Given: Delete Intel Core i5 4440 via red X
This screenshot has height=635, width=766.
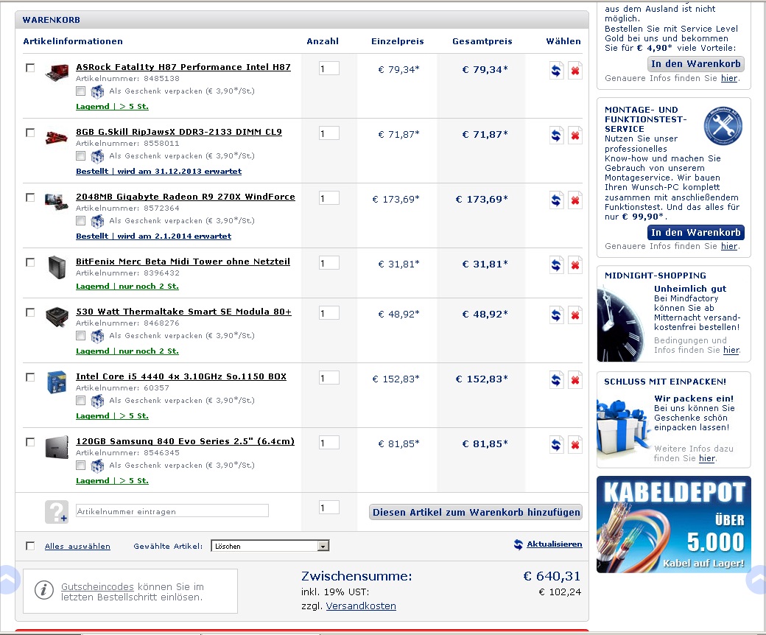Looking at the screenshot, I should [x=575, y=380].
